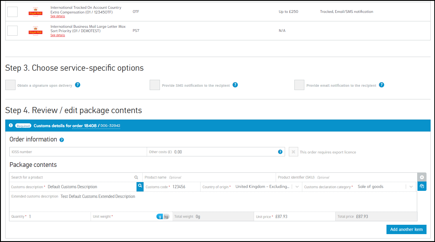Image resolution: width=435 pixels, height=242 pixels.
Task: Open the Customs declaration category dropdown
Action: point(411,187)
